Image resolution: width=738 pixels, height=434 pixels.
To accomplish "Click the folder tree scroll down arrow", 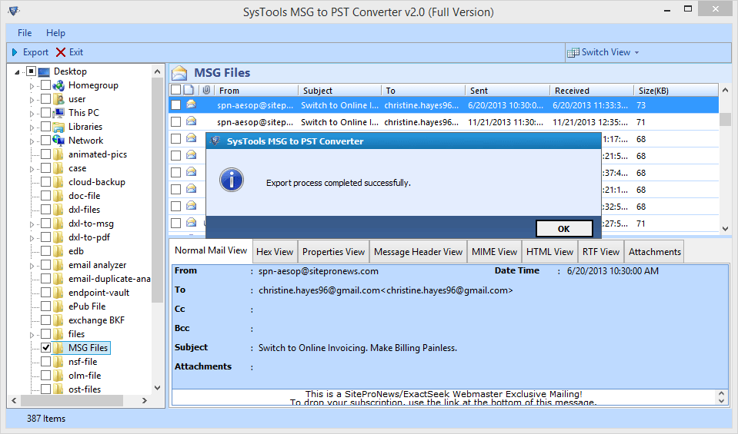I will point(157,388).
